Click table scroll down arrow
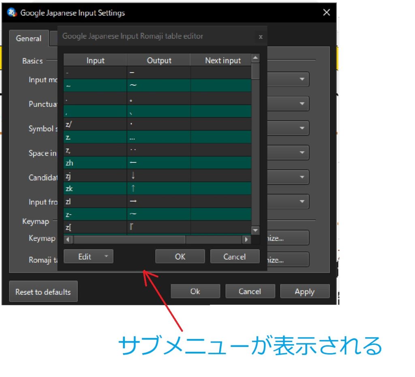This screenshot has width=415, height=377. click(x=255, y=230)
